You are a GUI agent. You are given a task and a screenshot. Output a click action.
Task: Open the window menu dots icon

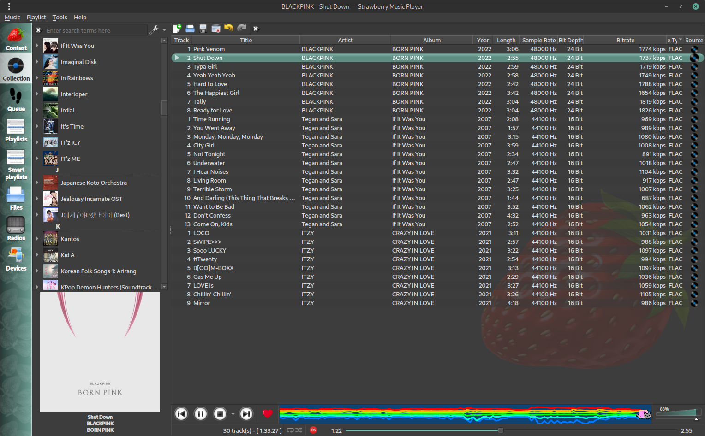(x=9, y=6)
